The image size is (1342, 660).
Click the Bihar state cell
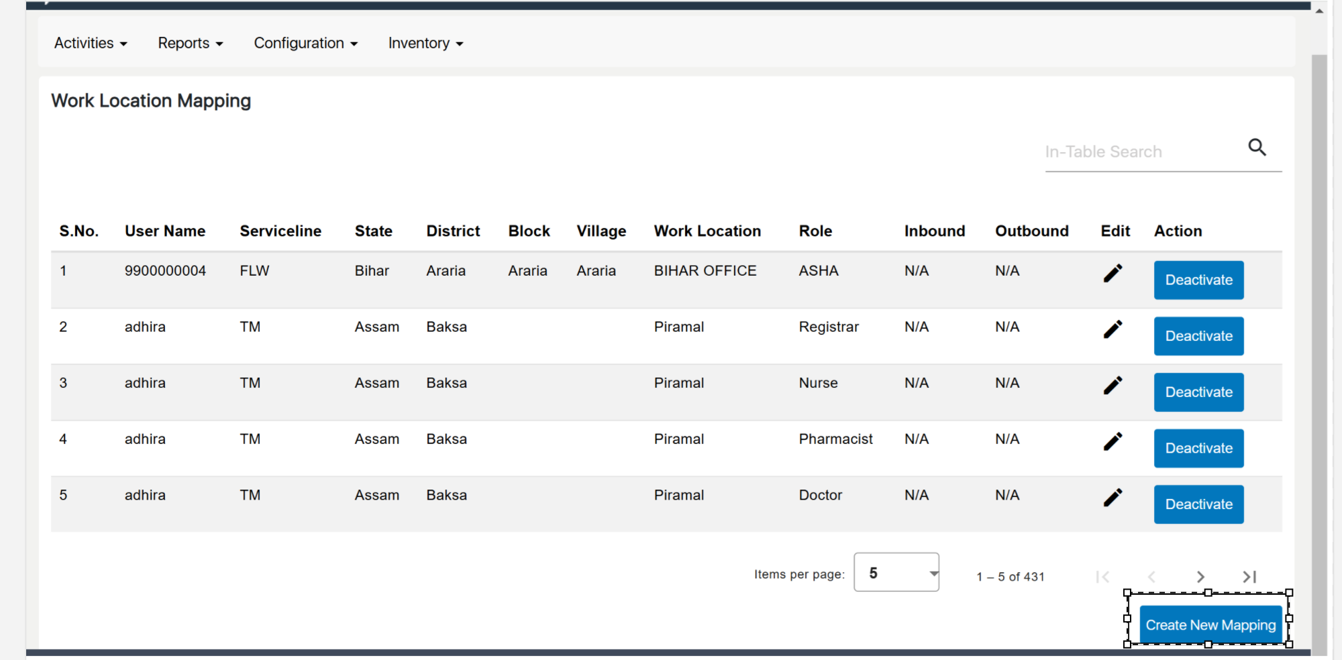(x=372, y=270)
